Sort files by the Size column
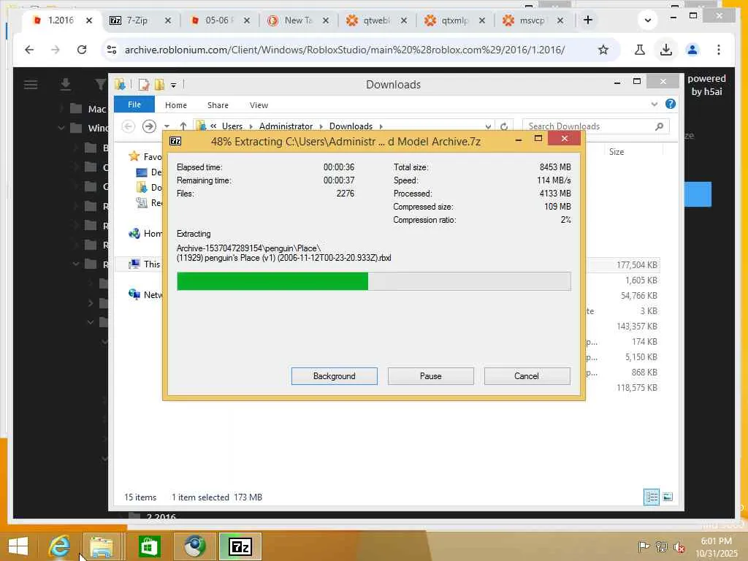The image size is (748, 561). click(x=617, y=152)
